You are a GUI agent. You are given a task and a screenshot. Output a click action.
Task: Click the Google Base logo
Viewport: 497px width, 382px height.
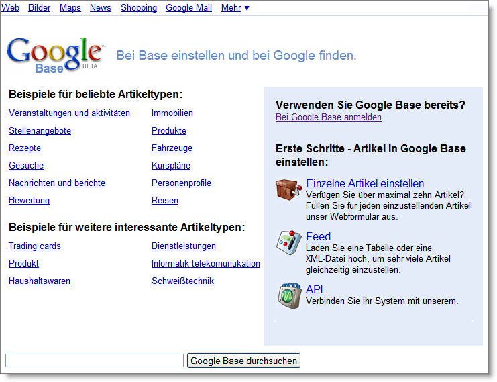pyautogui.click(x=55, y=55)
